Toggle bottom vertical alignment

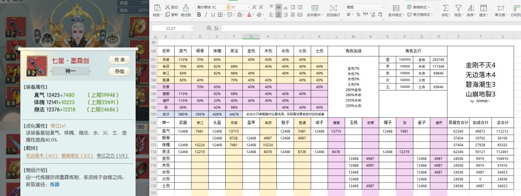pyautogui.click(x=286, y=7)
